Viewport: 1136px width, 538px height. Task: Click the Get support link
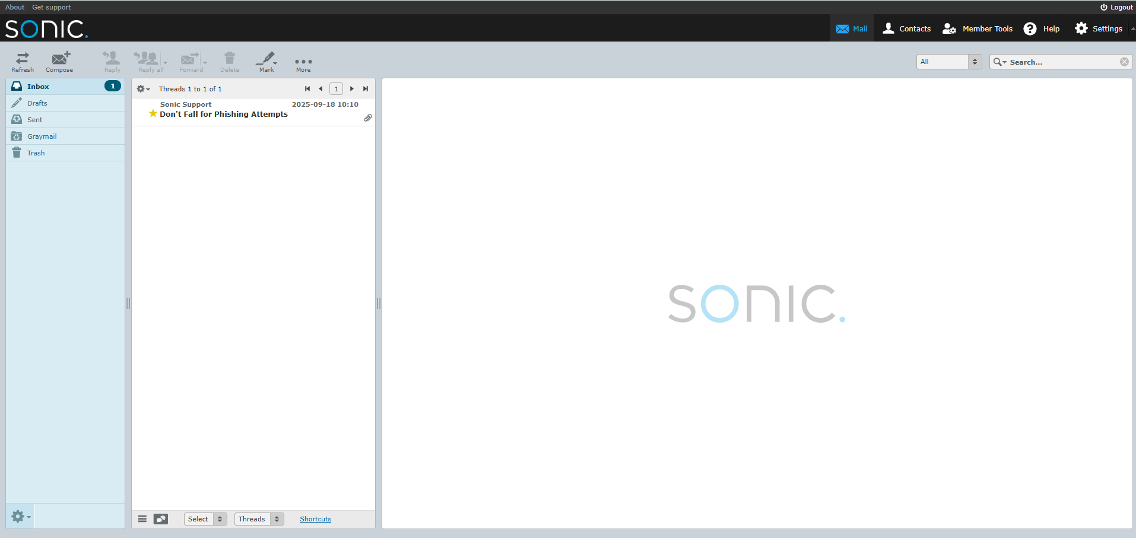pyautogui.click(x=51, y=7)
